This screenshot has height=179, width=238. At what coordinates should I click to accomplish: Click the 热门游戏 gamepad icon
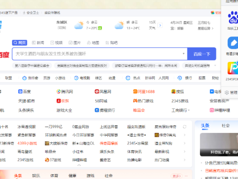(x=135, y=101)
